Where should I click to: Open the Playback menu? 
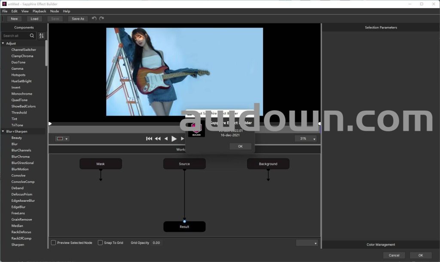pyautogui.click(x=40, y=11)
